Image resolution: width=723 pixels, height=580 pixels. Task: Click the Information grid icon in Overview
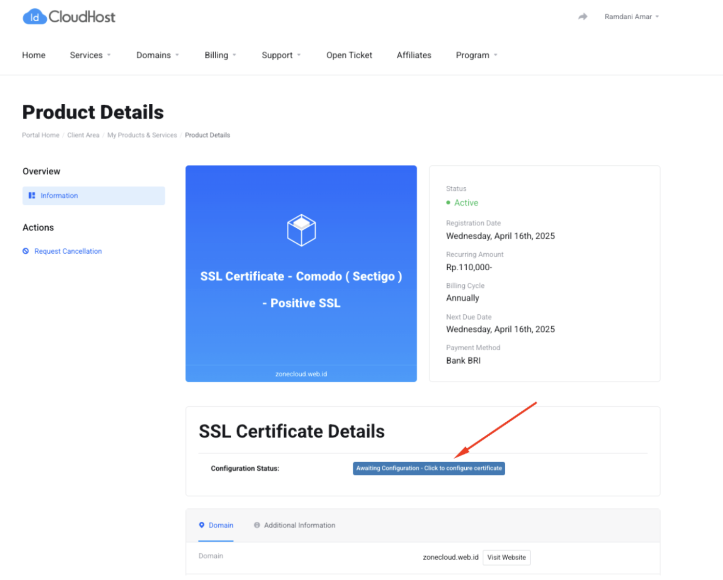point(32,196)
